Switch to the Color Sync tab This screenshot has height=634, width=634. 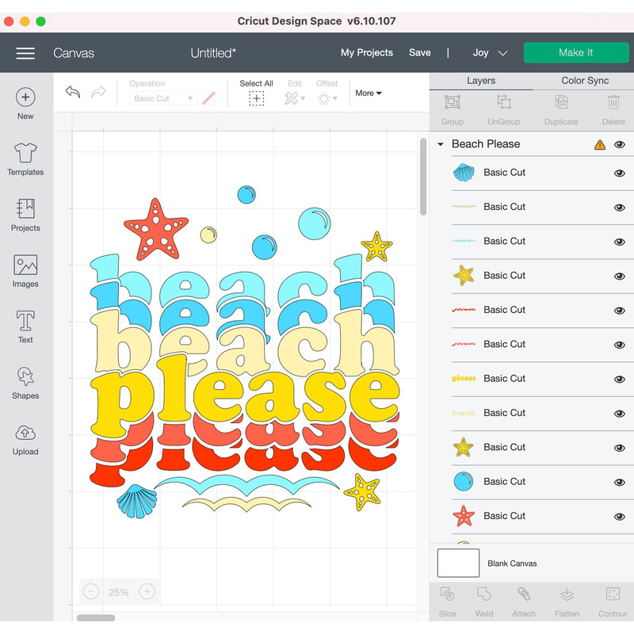coord(585,80)
